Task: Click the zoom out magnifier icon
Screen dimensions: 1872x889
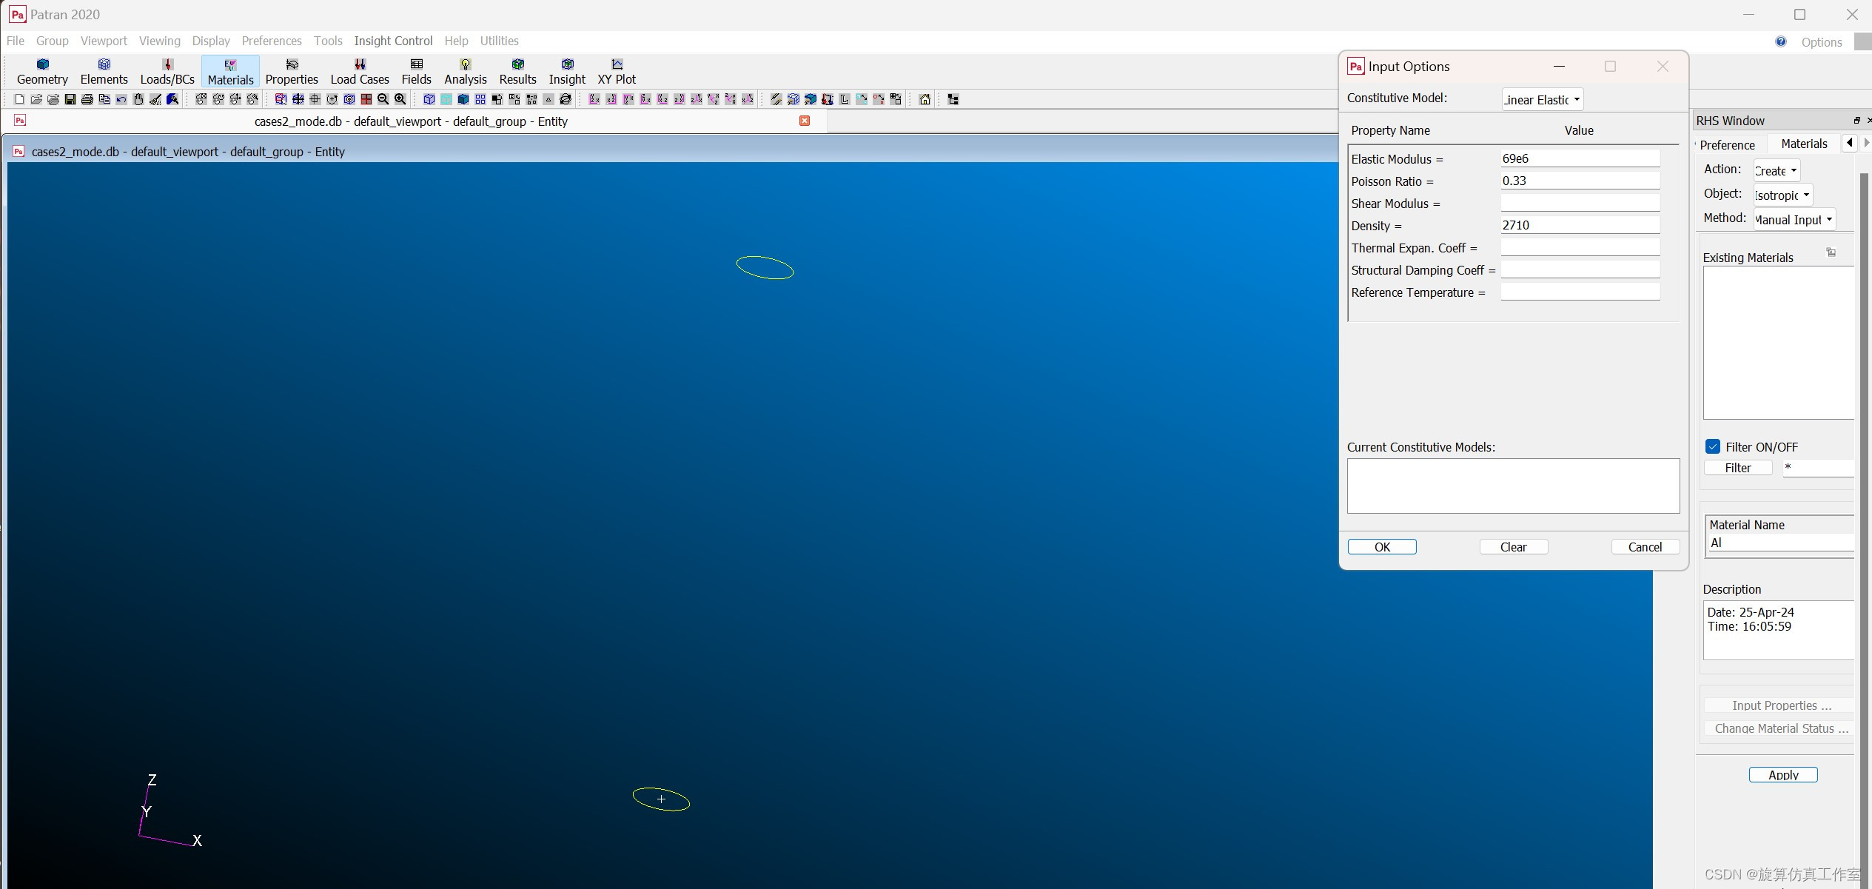Action: pos(383,99)
